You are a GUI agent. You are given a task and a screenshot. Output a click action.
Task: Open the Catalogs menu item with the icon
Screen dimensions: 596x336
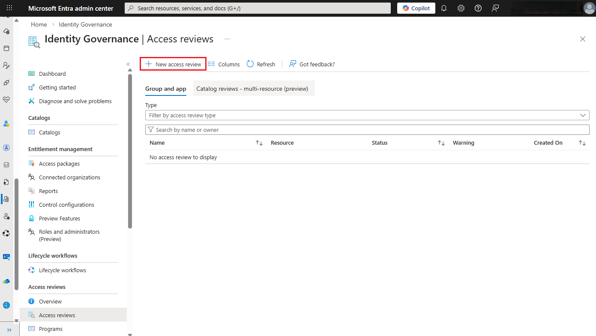tap(50, 132)
